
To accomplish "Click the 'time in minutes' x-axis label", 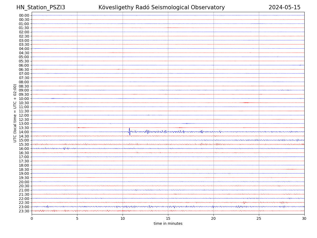I will click(168, 224).
